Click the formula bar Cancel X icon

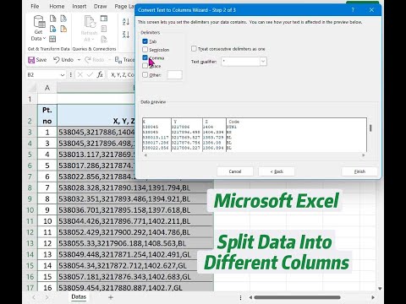80,75
